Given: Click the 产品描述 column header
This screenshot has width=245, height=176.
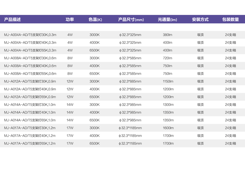Looking at the screenshot, I should point(12,20).
